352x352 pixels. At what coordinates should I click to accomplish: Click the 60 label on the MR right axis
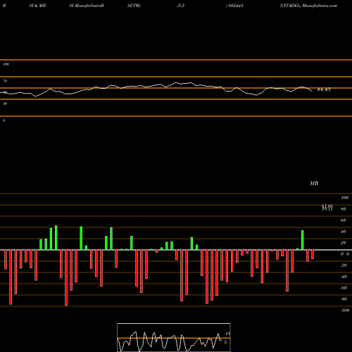[344, 220]
